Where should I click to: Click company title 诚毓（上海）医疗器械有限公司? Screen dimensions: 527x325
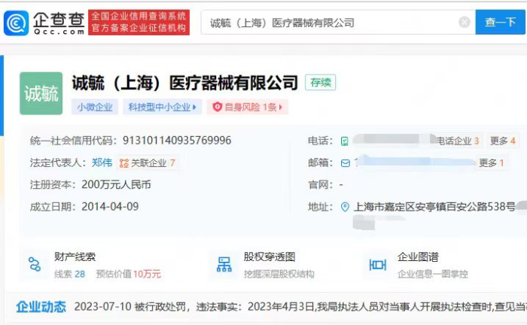pos(185,83)
